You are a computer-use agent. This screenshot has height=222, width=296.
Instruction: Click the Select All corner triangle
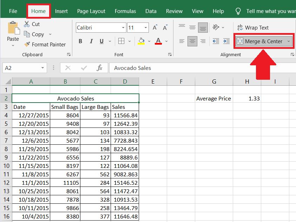click(8, 82)
